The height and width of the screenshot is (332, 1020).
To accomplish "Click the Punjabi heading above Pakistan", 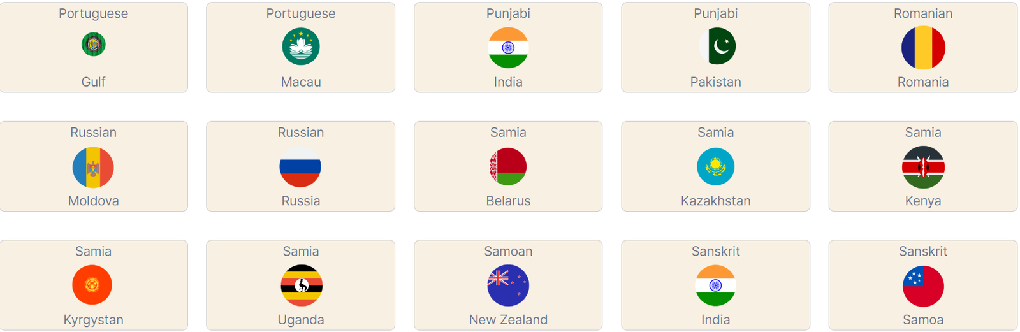I will pos(715,13).
